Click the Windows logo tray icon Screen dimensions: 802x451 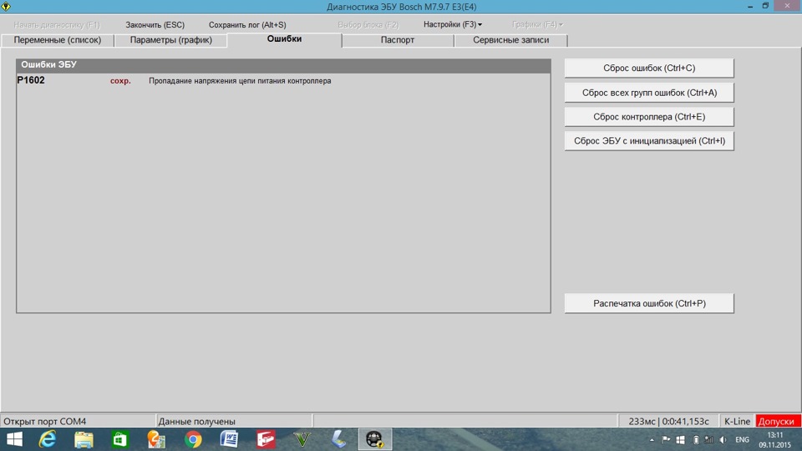pyautogui.click(x=680, y=440)
